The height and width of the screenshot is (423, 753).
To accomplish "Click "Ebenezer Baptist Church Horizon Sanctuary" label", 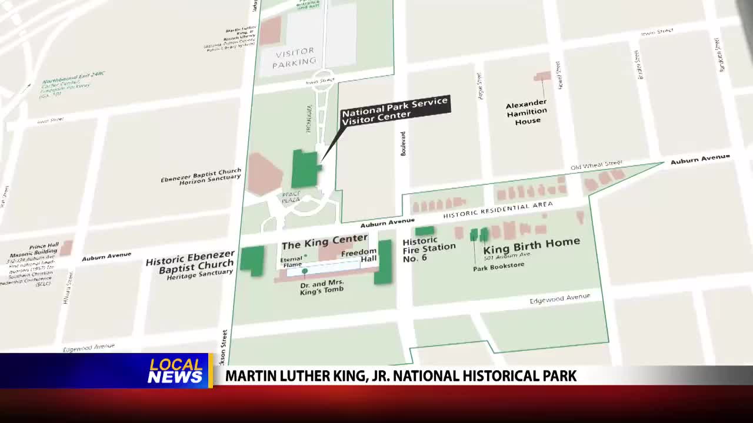I will click(x=201, y=176).
